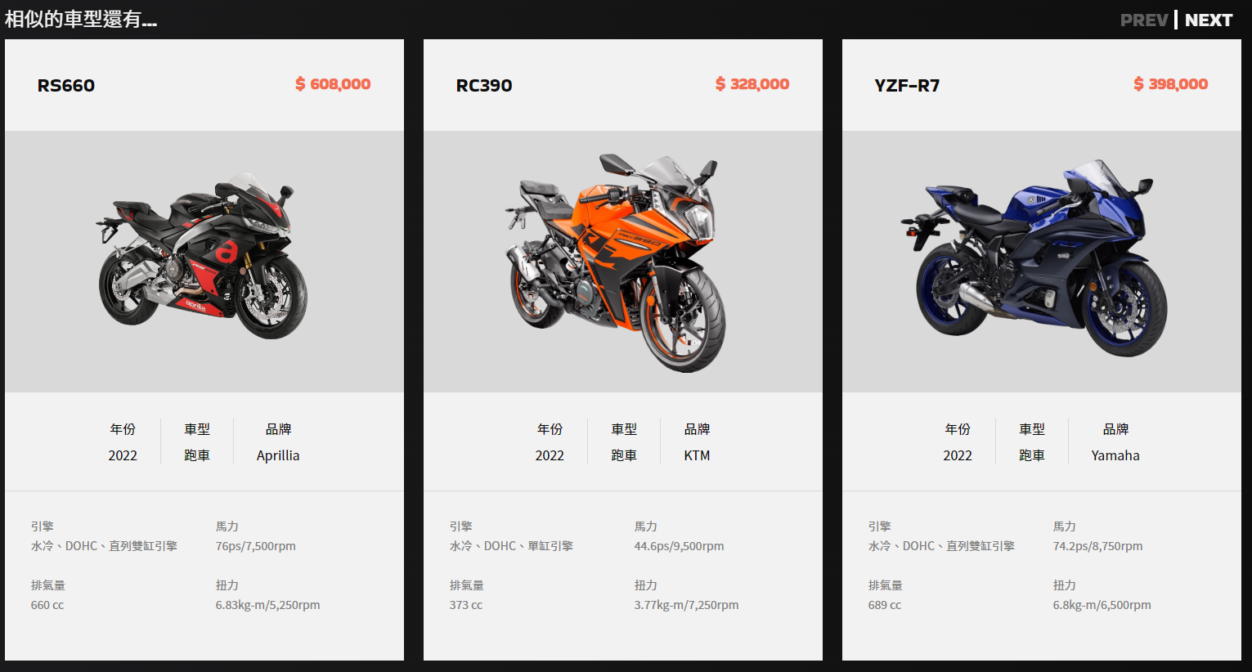Viewport: 1252px width, 672px height.
Task: Click the $ 328,000 price on RC390
Action: [752, 83]
